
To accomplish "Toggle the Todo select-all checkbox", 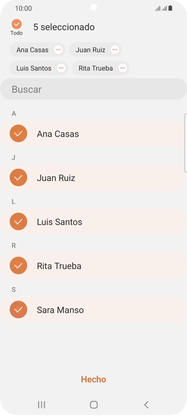I will tap(16, 24).
